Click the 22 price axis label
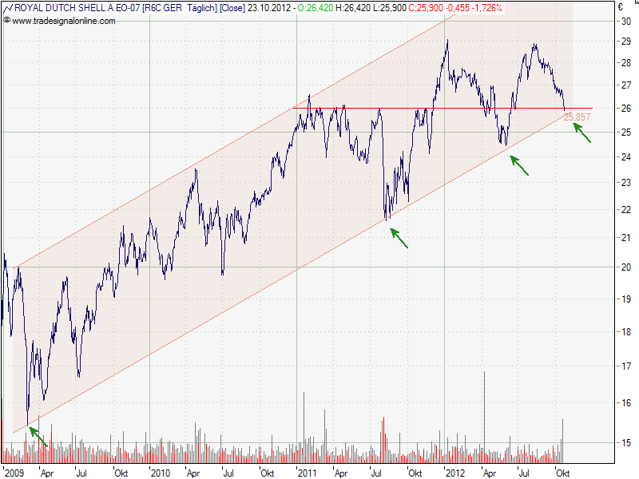This screenshot has width=639, height=479. click(626, 209)
